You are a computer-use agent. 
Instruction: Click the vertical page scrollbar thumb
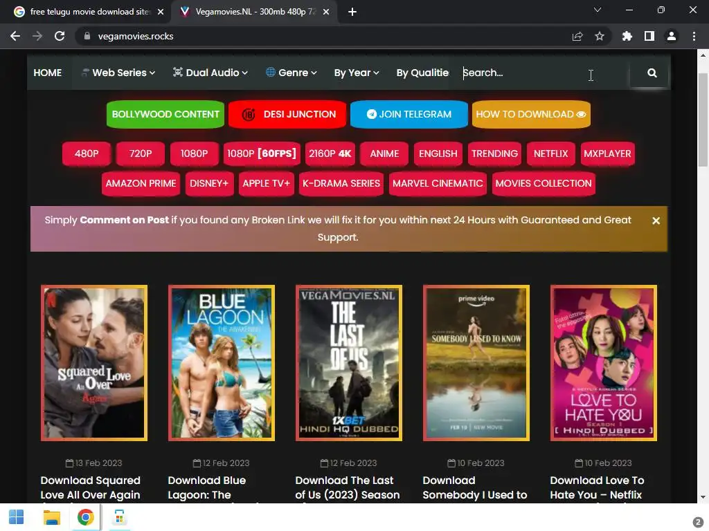pos(703,120)
